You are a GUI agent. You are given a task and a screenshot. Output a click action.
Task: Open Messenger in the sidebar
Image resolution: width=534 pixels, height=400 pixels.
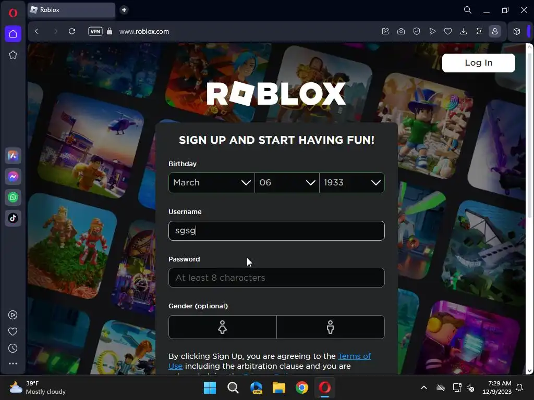click(x=13, y=177)
